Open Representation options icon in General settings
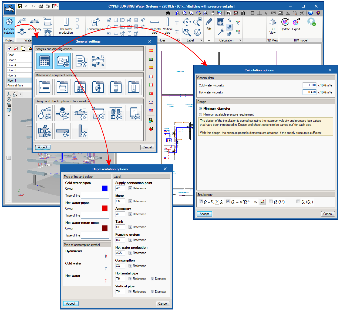Screen dimensions: 340x310 click(x=63, y=61)
